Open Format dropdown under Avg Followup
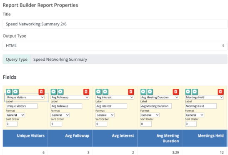228x155 pixels. click(x=60, y=115)
